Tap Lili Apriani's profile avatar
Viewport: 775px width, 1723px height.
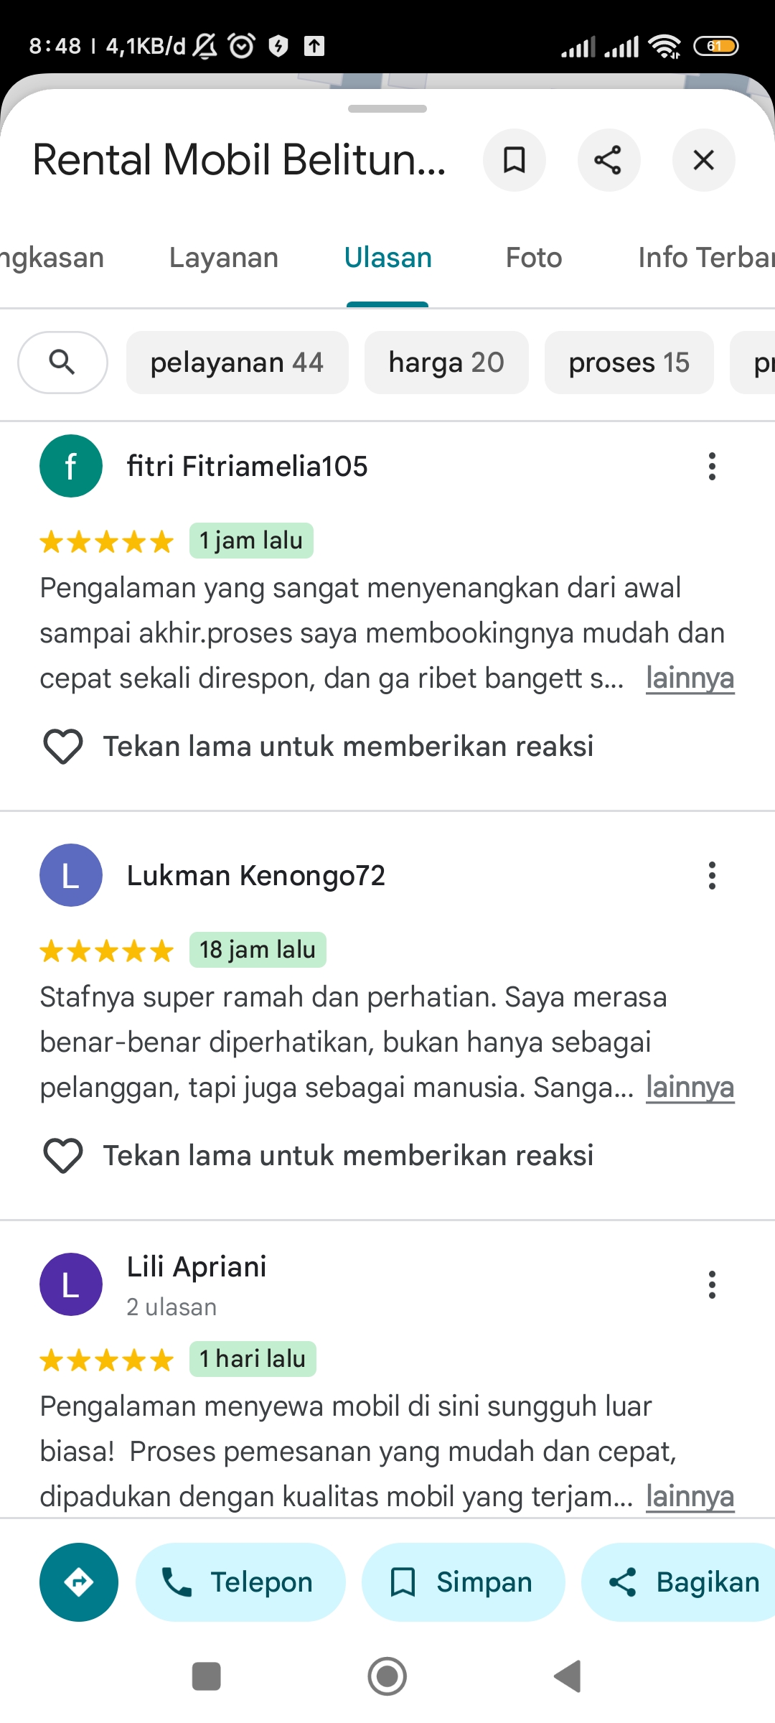click(71, 1284)
